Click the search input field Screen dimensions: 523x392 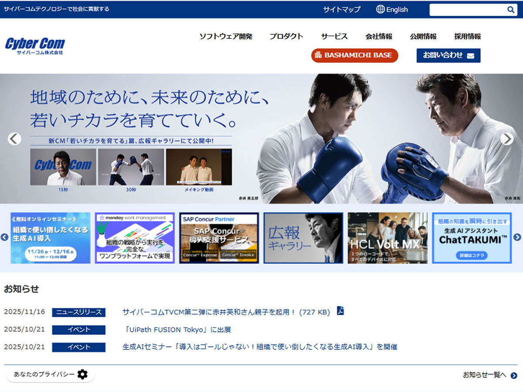coord(466,9)
